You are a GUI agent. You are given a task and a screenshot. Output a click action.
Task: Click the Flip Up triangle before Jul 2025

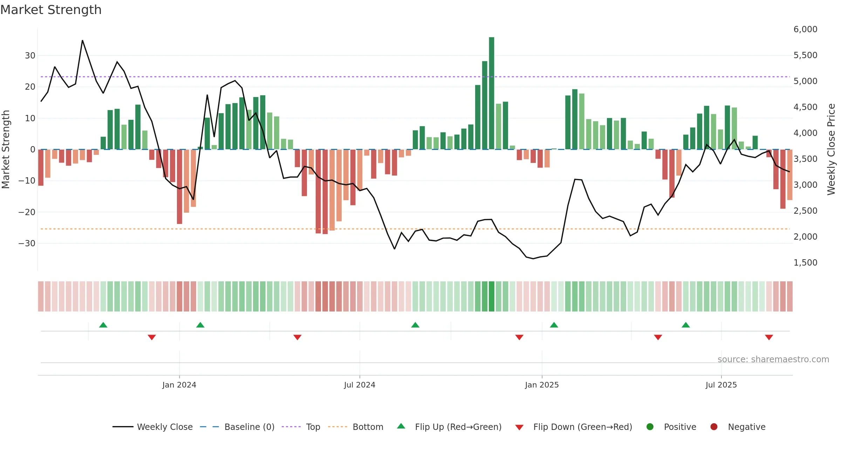686,325
